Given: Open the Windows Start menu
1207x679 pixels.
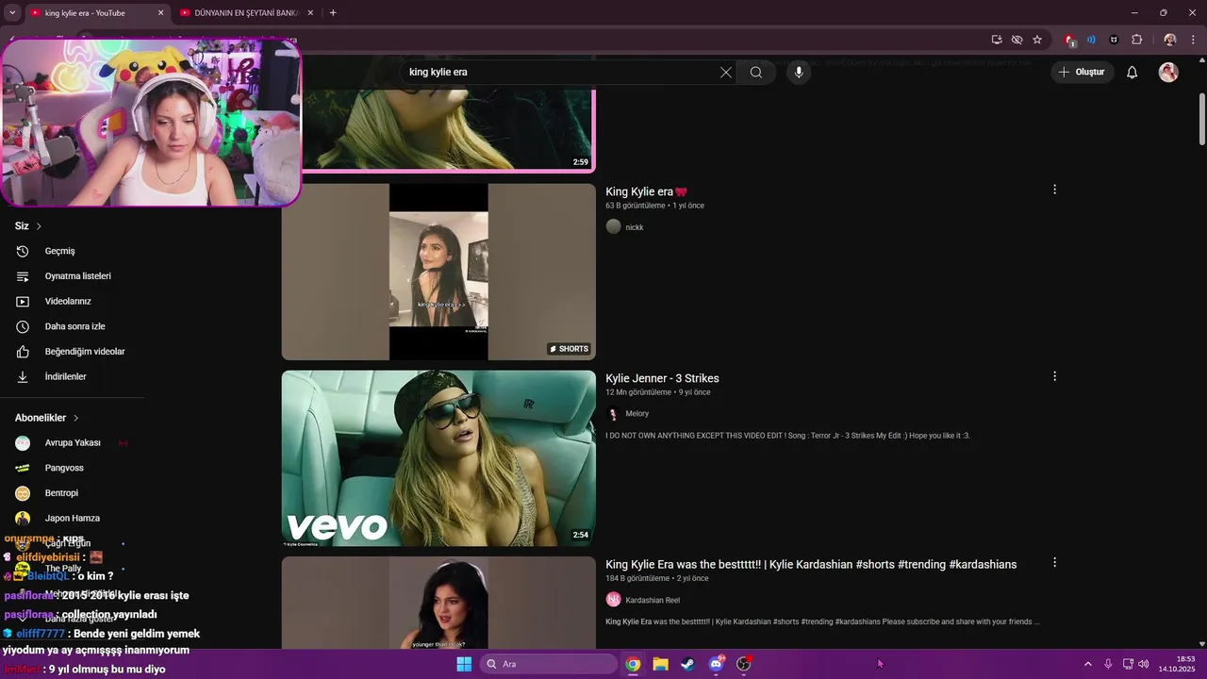Looking at the screenshot, I should pos(464,664).
